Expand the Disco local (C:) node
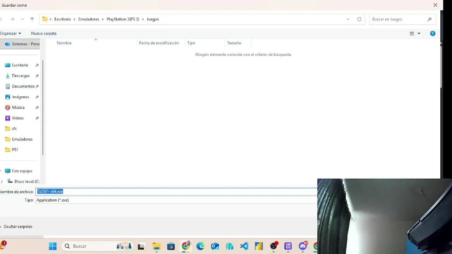The width and height of the screenshot is (452, 254). pos(2,181)
